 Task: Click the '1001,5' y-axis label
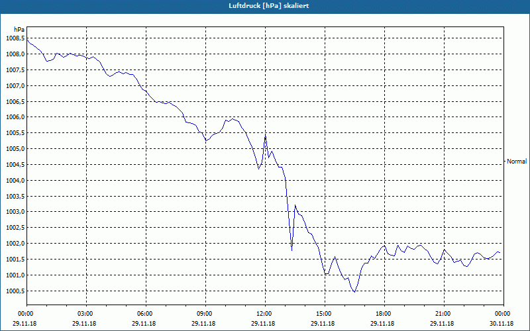pos(15,260)
